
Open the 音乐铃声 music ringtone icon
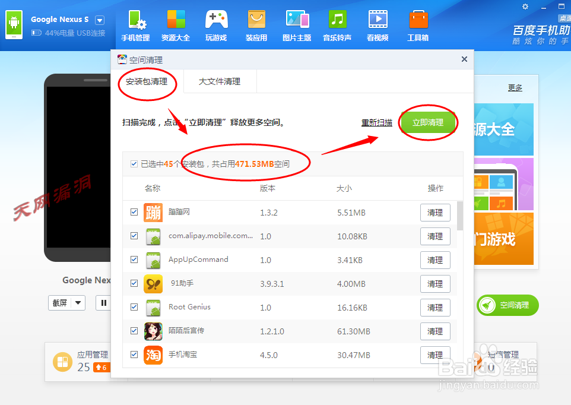pos(337,26)
